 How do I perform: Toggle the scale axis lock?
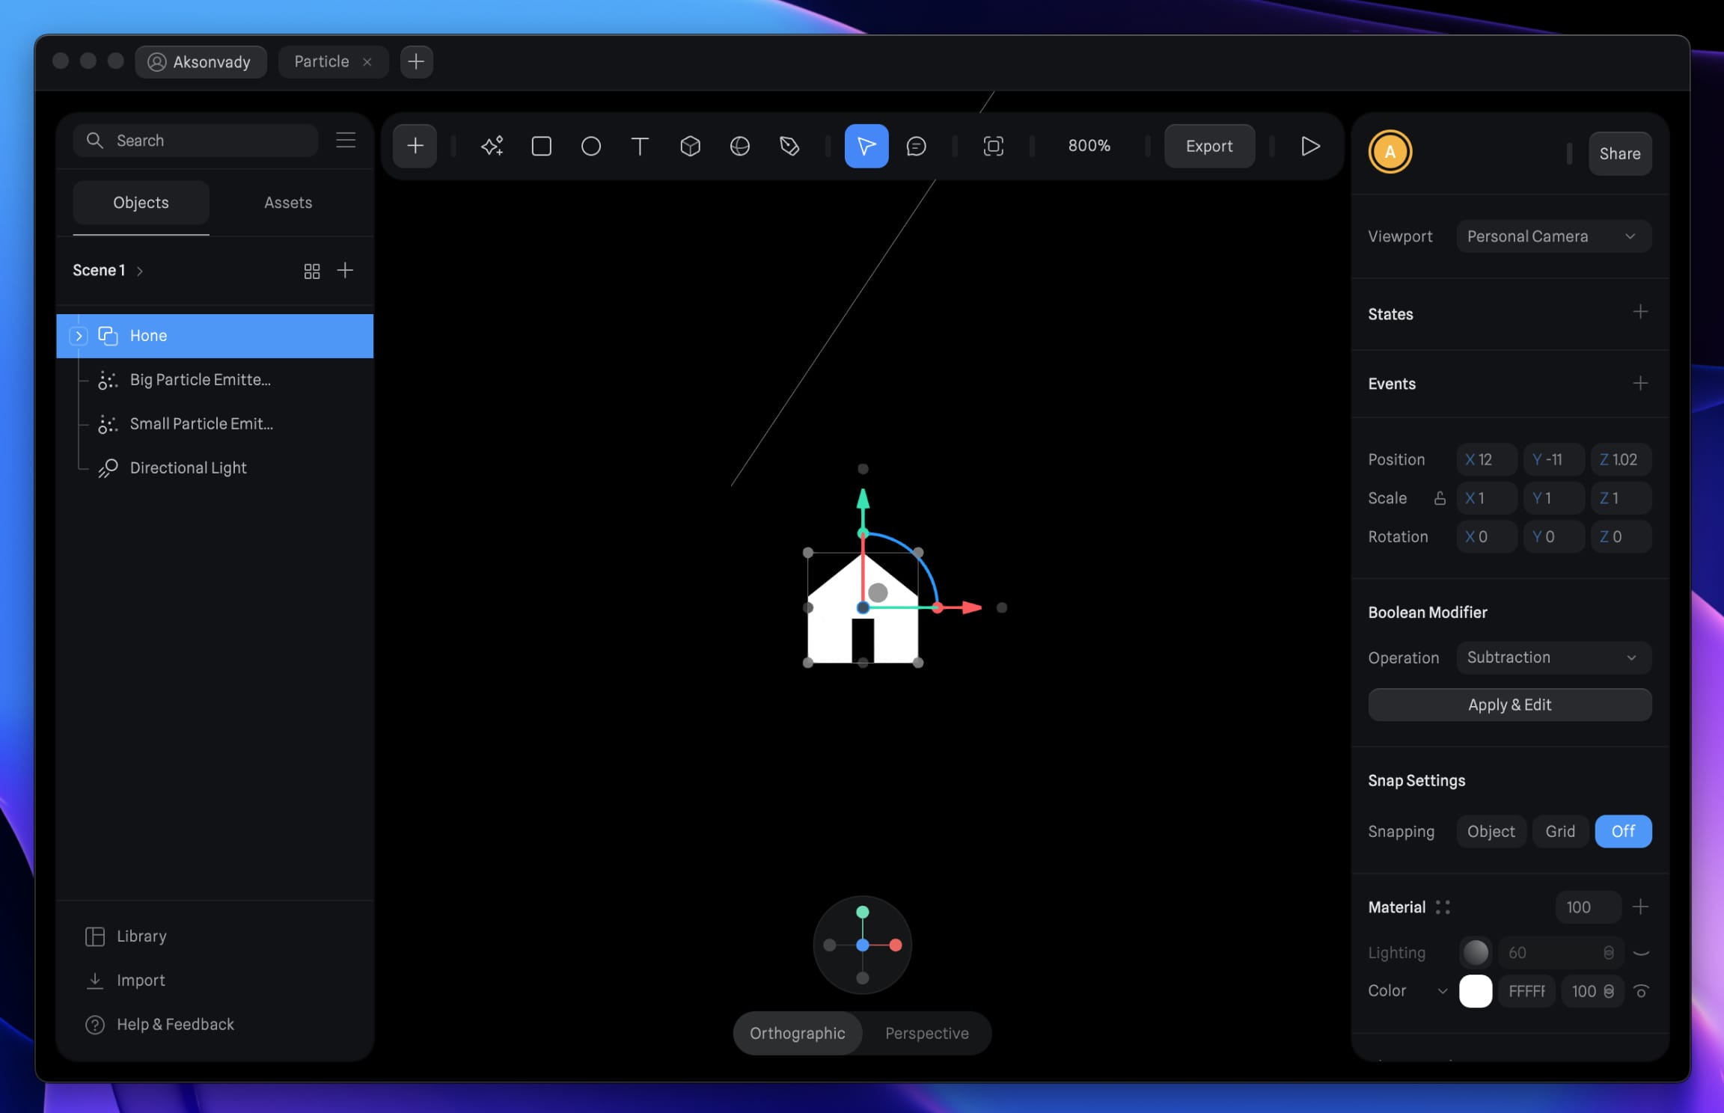[1440, 497]
